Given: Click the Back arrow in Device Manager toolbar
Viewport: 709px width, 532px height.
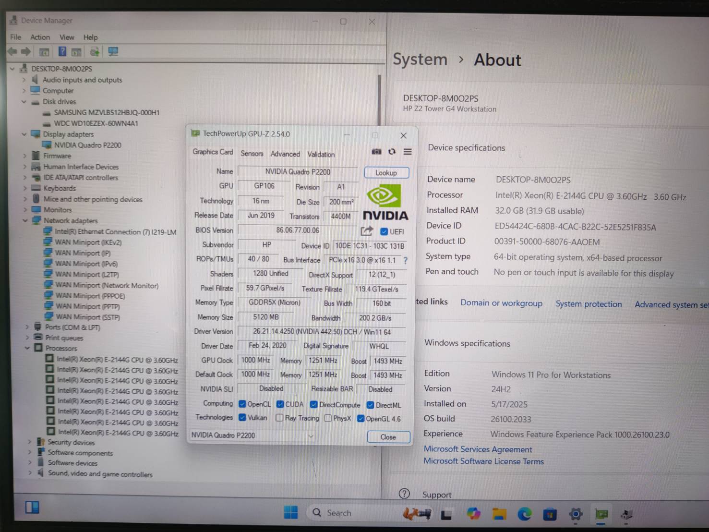Looking at the screenshot, I should pos(12,51).
